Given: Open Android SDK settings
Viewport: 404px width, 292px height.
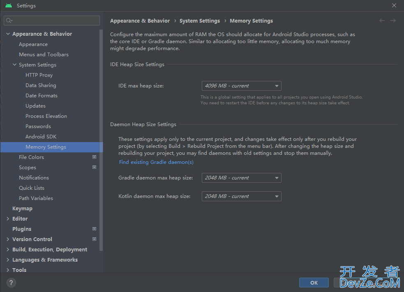Looking at the screenshot, I should click(x=41, y=136).
